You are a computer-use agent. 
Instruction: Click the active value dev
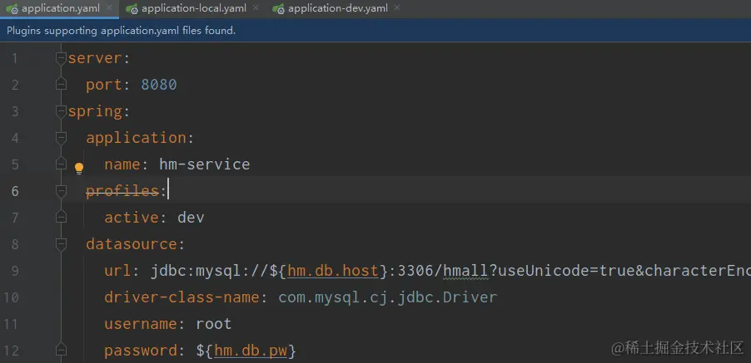click(191, 218)
